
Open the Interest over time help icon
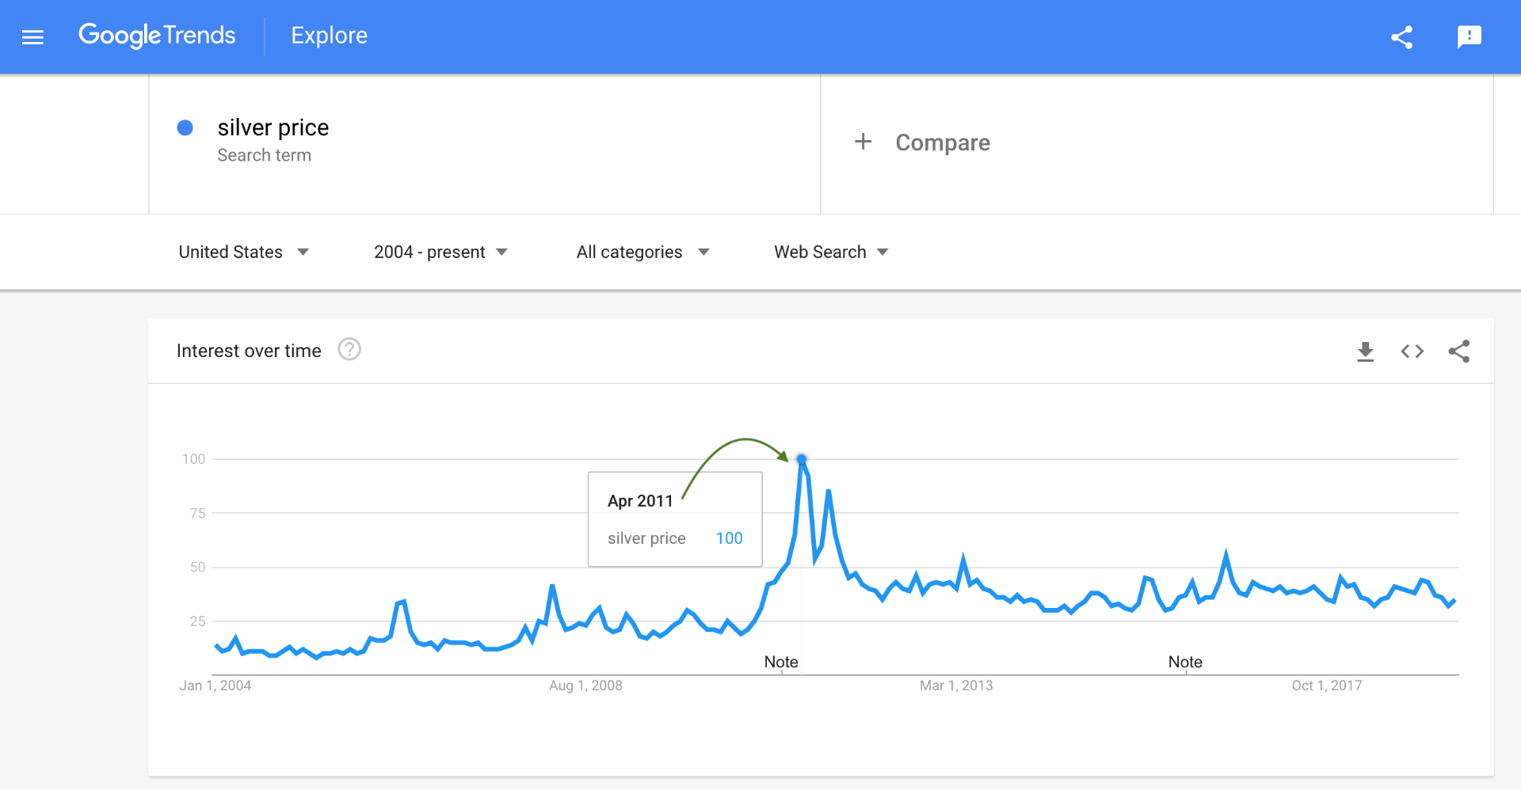tap(349, 349)
